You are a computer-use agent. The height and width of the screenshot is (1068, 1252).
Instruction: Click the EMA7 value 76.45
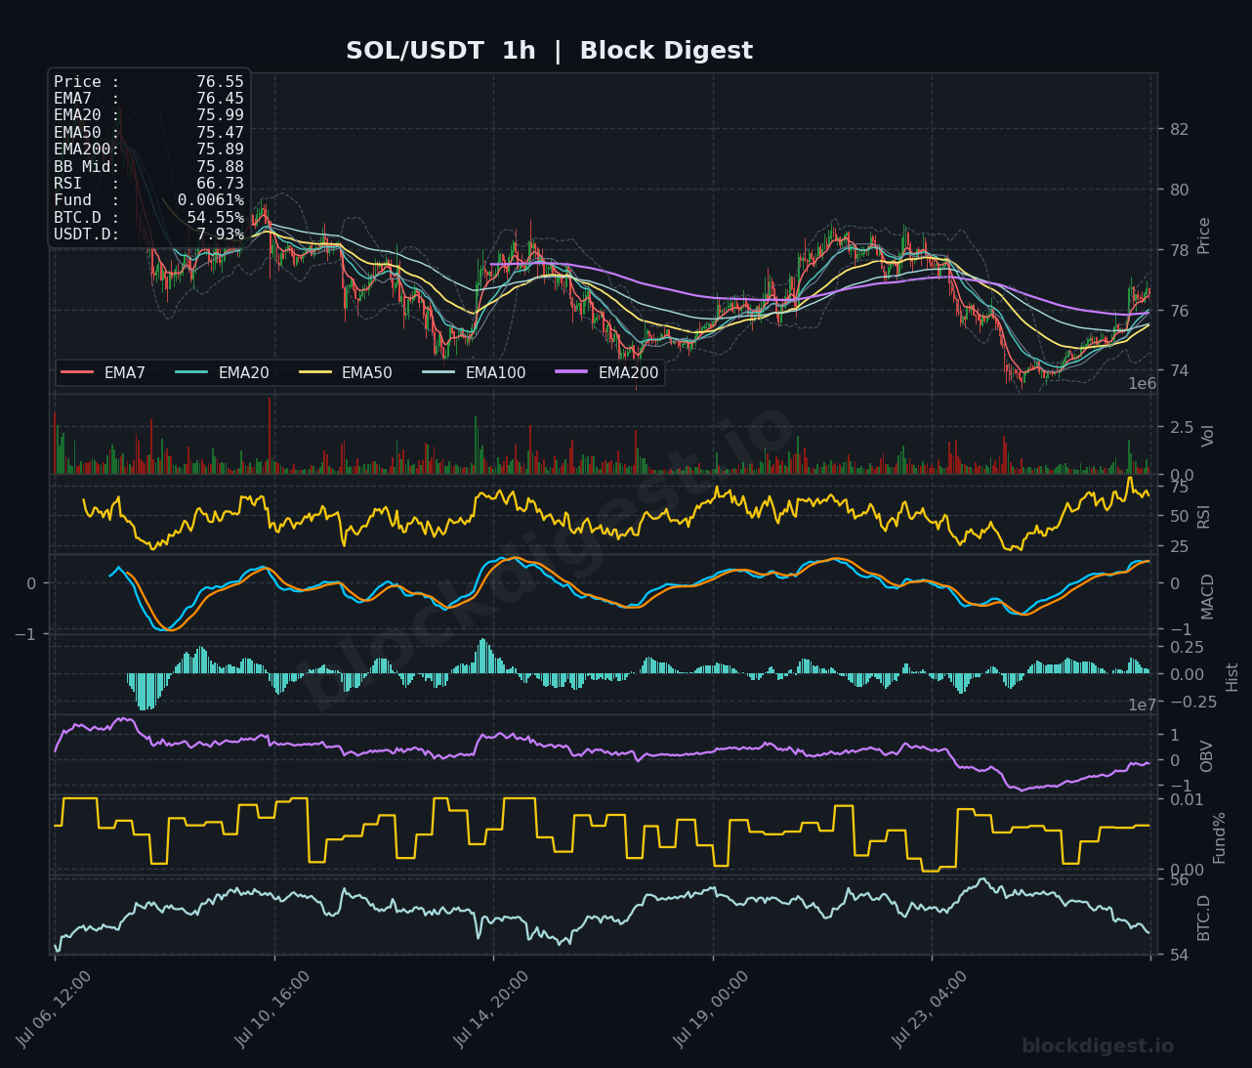pyautogui.click(x=220, y=99)
